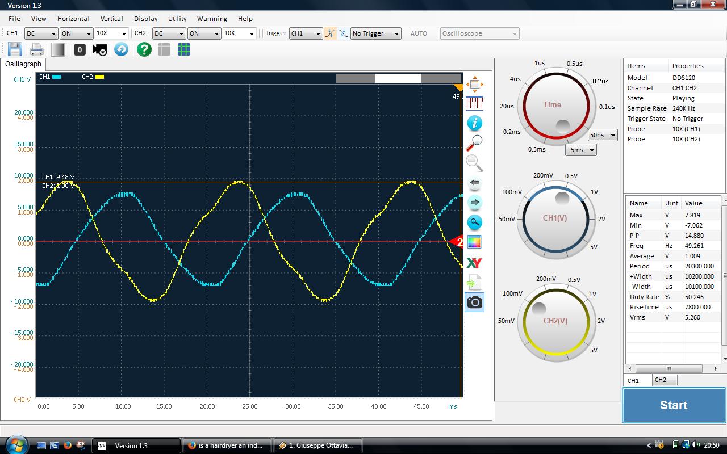Click the Windows Start orb
727x454 pixels.
coord(16,444)
